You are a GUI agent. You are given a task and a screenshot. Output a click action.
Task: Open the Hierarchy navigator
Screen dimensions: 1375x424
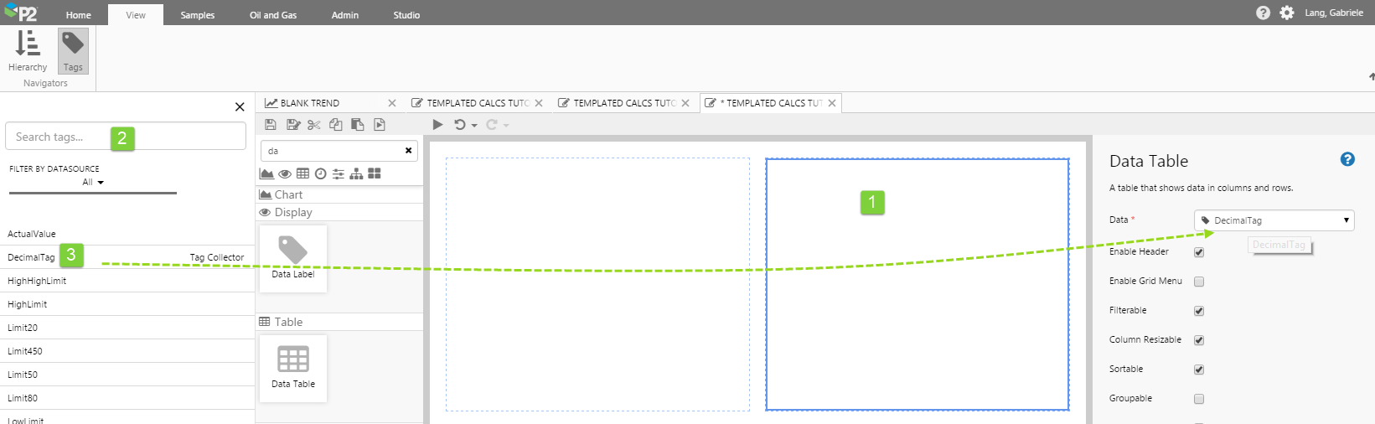pos(28,50)
